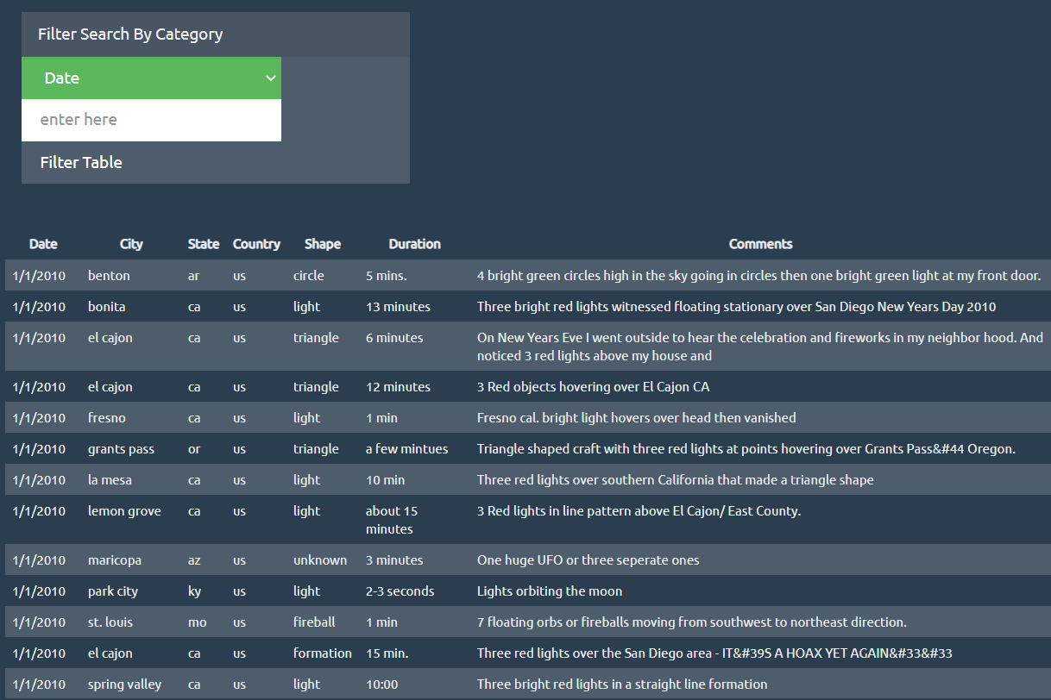Click the Comments column header

pos(760,244)
